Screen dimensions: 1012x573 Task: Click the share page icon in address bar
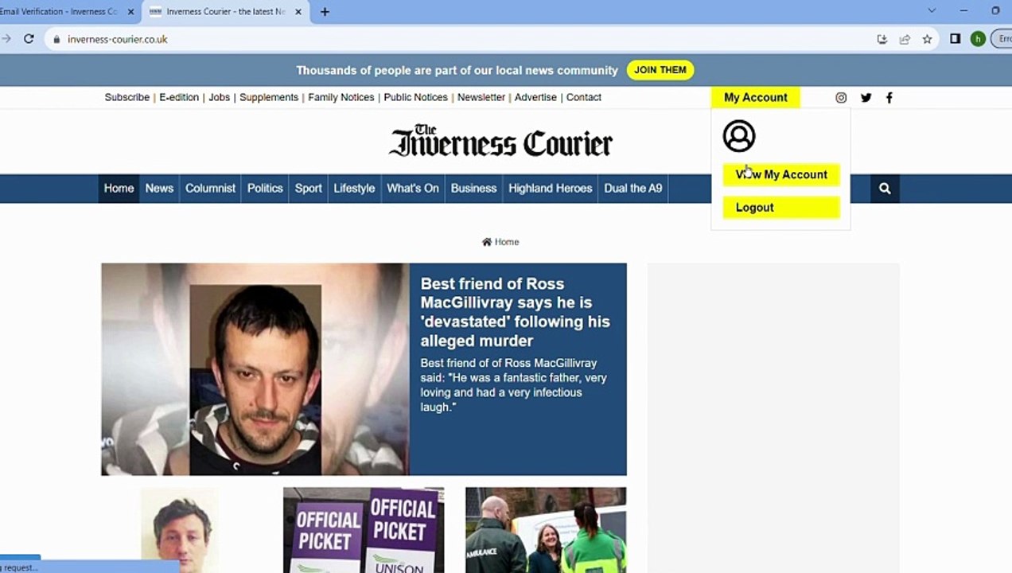905,39
